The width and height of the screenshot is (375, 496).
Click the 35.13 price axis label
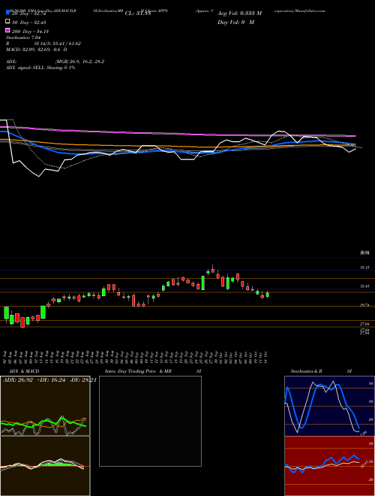(x=364, y=268)
